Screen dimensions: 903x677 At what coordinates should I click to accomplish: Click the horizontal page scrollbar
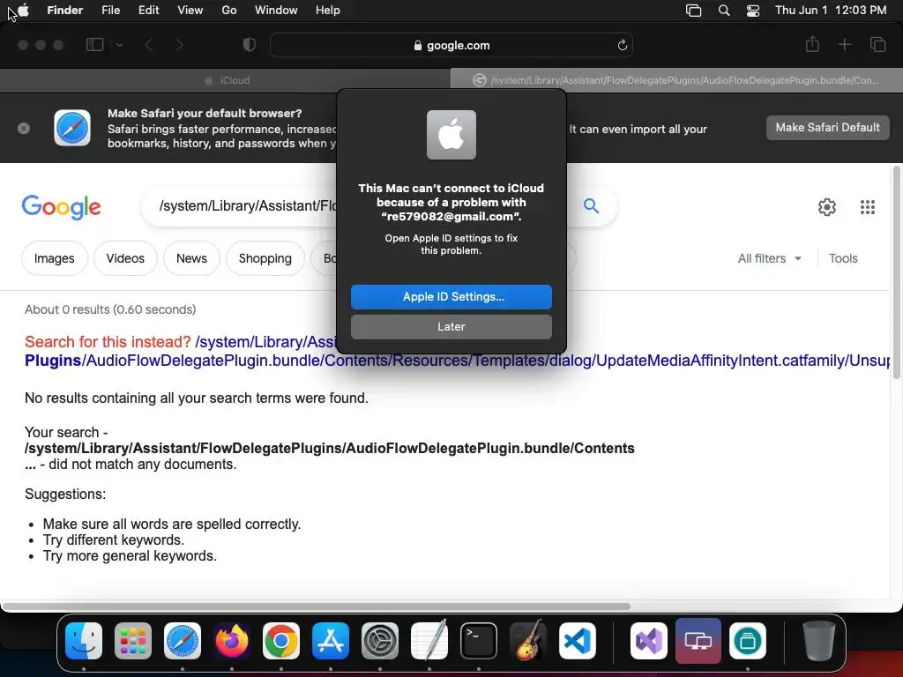coord(316,606)
